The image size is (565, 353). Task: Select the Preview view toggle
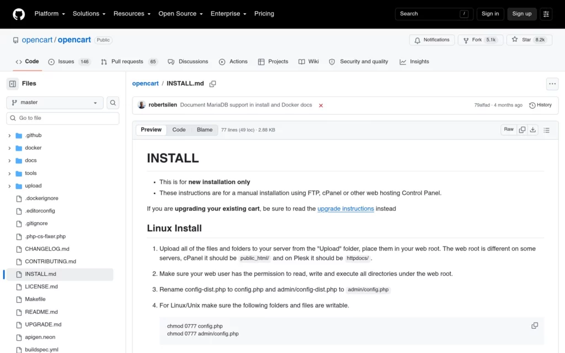[151, 130]
